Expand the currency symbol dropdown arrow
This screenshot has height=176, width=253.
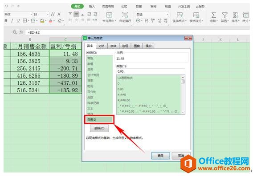tap(142, 21)
